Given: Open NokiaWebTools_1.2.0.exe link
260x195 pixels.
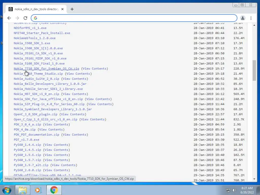Looking at the screenshot, I should 35,38.
